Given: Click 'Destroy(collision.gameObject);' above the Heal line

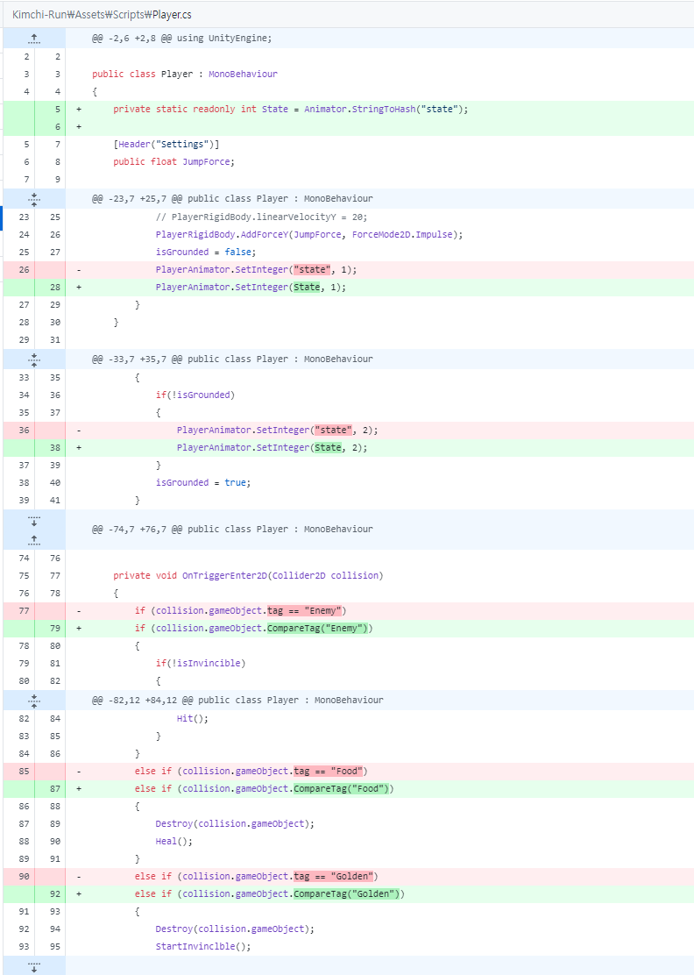Looking at the screenshot, I should (235, 824).
